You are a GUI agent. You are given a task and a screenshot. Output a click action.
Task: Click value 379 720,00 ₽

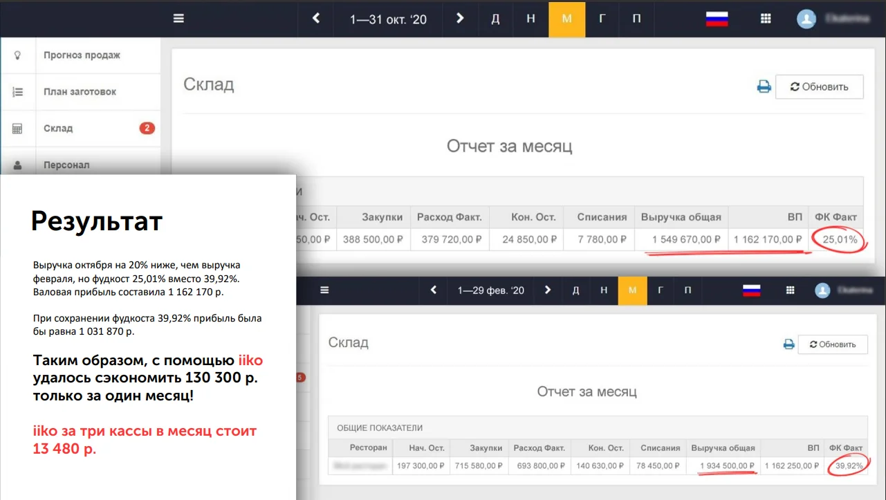pos(452,239)
